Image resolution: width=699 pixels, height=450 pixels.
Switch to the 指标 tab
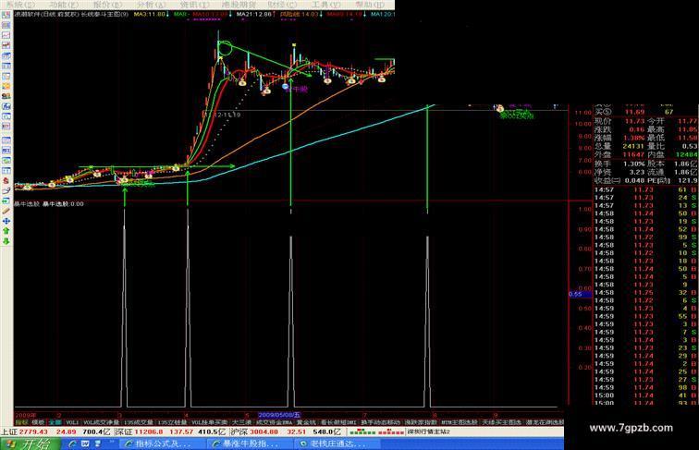point(21,422)
